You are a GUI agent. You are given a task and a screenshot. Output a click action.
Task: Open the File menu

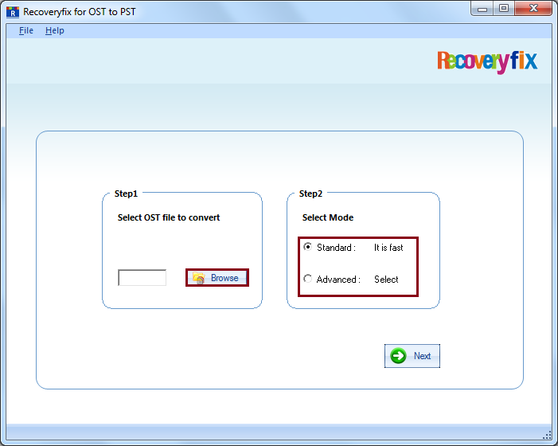pos(26,30)
